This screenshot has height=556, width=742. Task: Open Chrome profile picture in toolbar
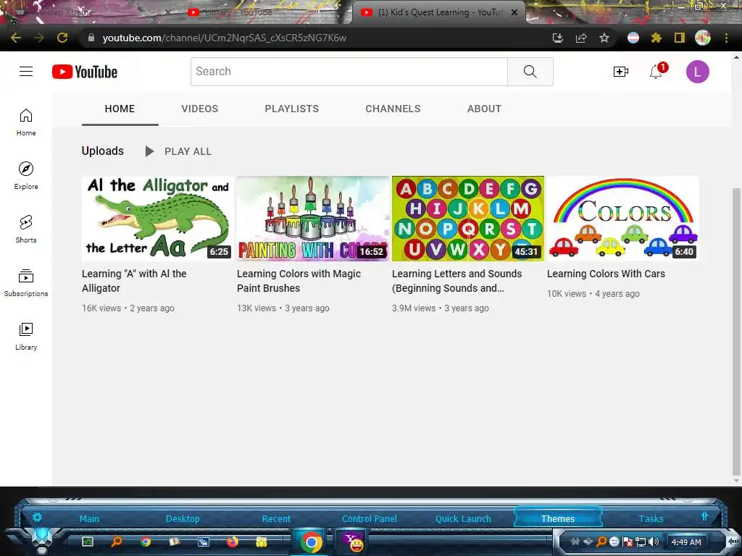click(703, 38)
